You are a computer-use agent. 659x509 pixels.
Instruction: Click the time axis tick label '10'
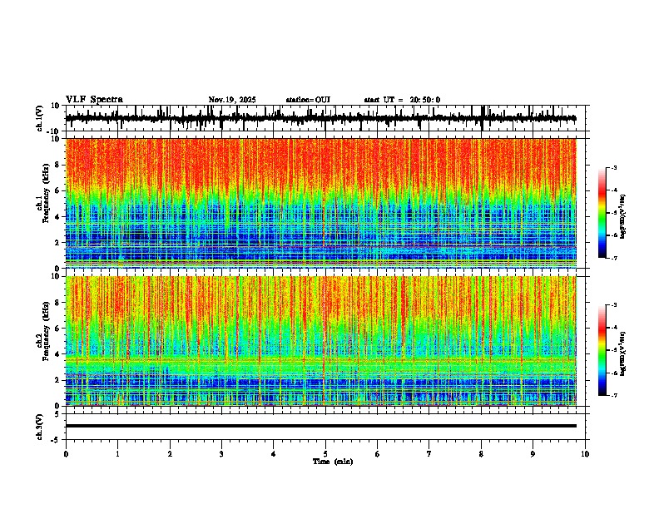[x=585, y=454]
